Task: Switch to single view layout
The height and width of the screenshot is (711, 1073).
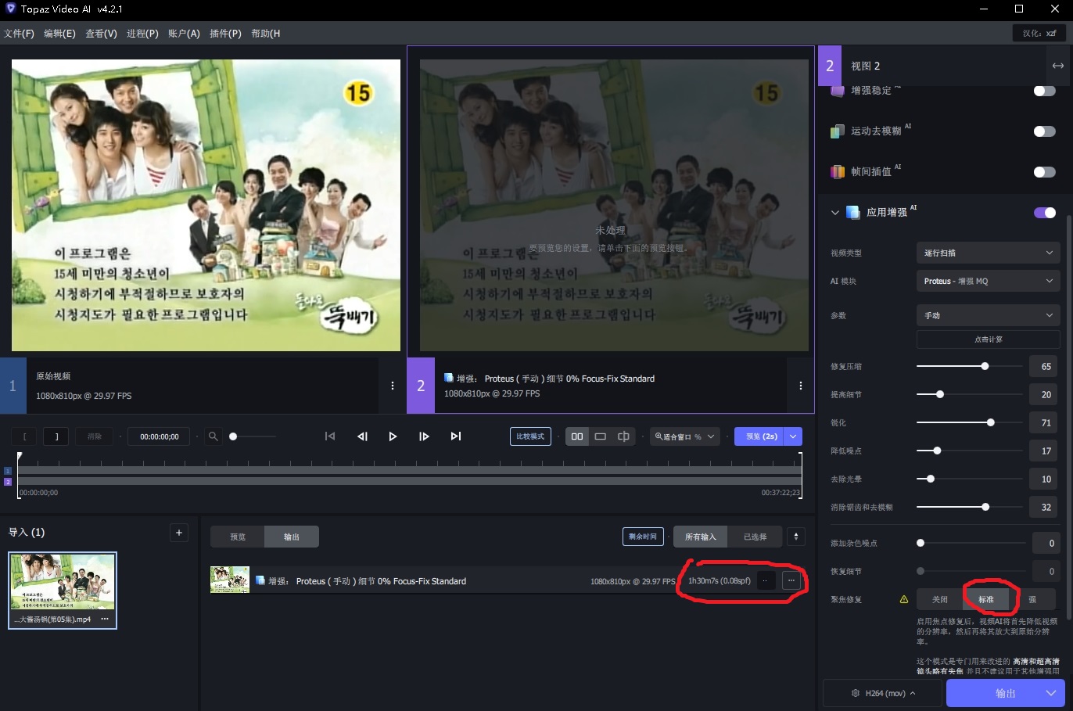Action: 601,436
